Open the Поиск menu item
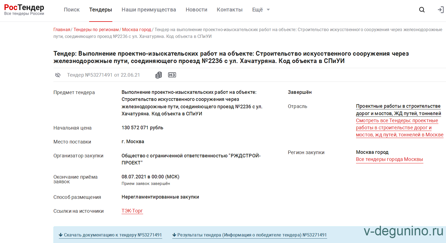The height and width of the screenshot is (243, 446). (72, 10)
